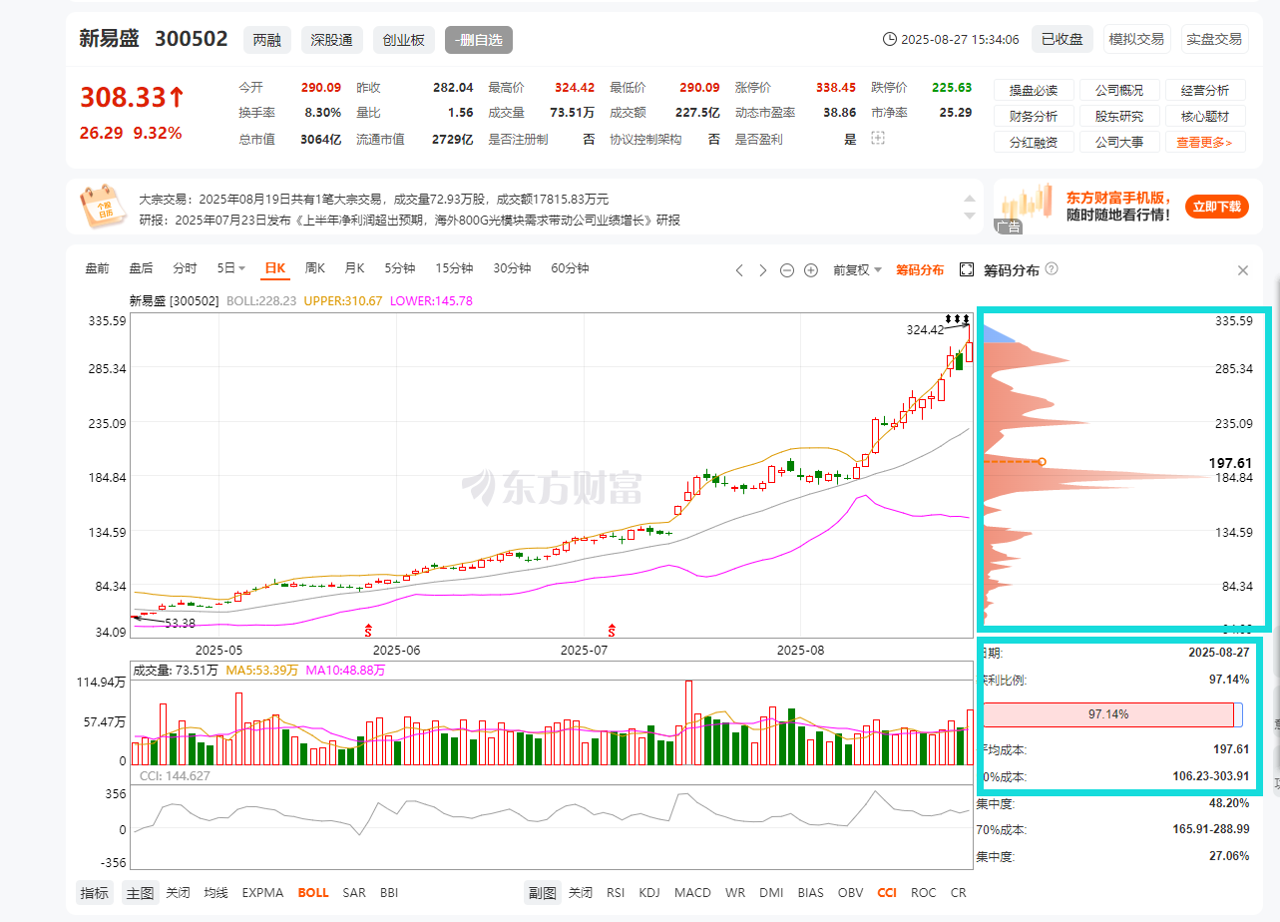Switch to 盘前 tab

[x=97, y=267]
